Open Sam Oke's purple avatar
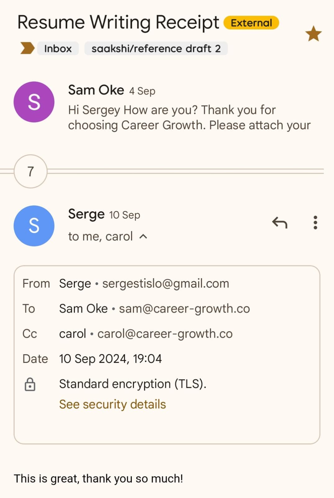The height and width of the screenshot is (498, 334). pyautogui.click(x=34, y=102)
